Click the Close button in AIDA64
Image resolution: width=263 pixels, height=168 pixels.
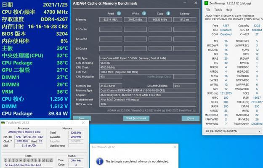pos(191,118)
